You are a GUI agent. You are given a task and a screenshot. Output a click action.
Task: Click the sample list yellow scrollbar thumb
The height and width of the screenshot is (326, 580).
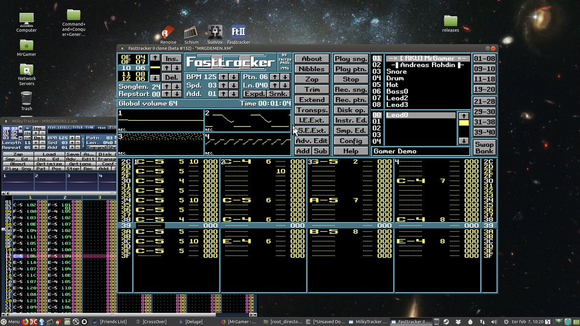464,123
